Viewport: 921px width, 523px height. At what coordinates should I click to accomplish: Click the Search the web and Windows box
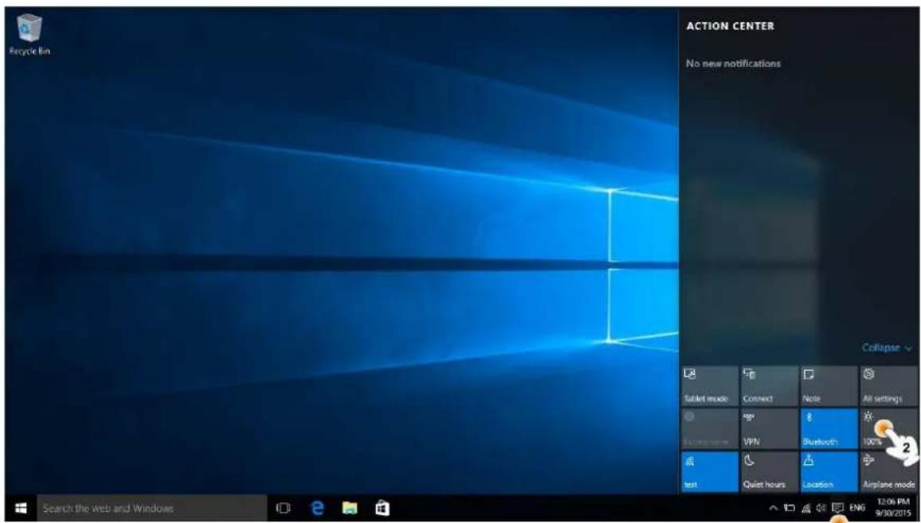coord(151,508)
